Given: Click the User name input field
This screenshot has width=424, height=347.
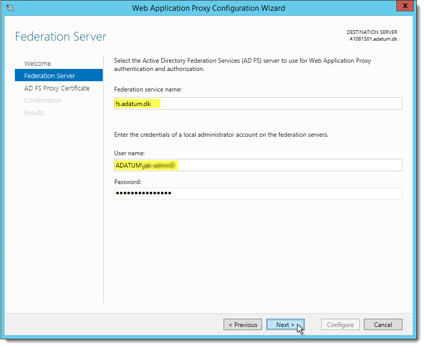Looking at the screenshot, I should tap(258, 165).
